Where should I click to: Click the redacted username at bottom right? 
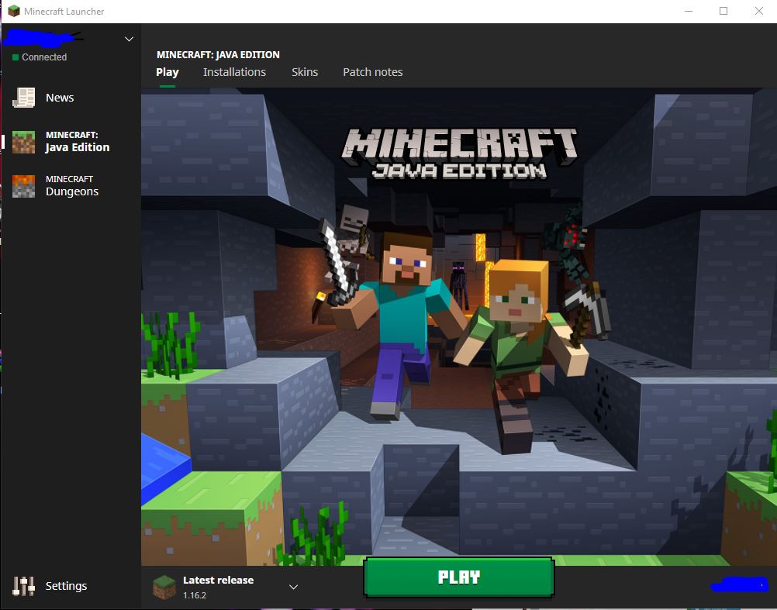point(740,584)
